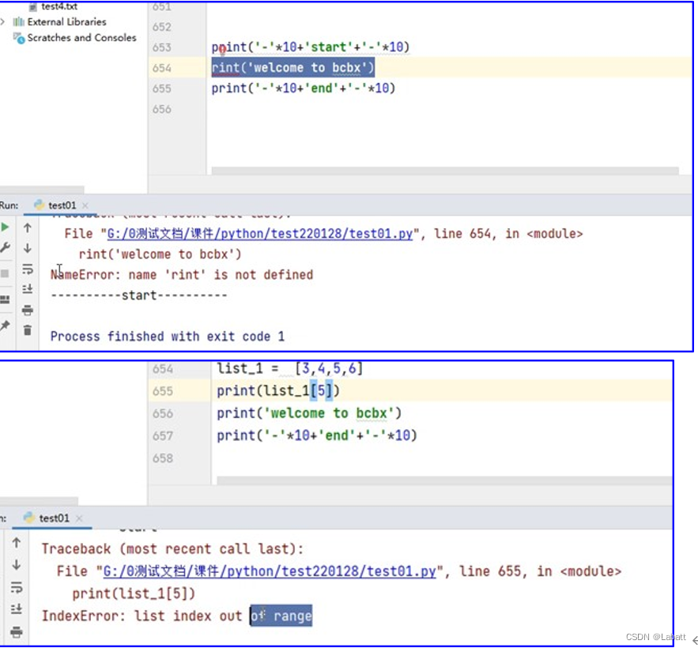Viewport: 698px width, 648px height.
Task: Click the NameError message in upper console
Action: point(182,274)
